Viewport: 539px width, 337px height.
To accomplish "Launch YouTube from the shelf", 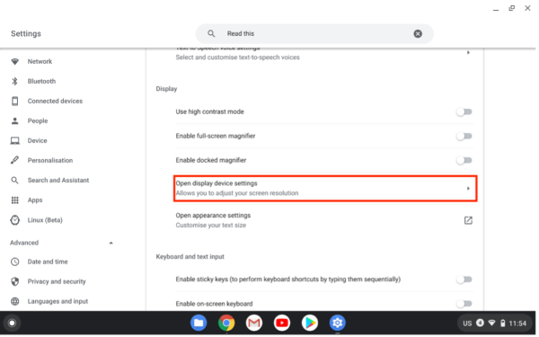I will coord(282,323).
